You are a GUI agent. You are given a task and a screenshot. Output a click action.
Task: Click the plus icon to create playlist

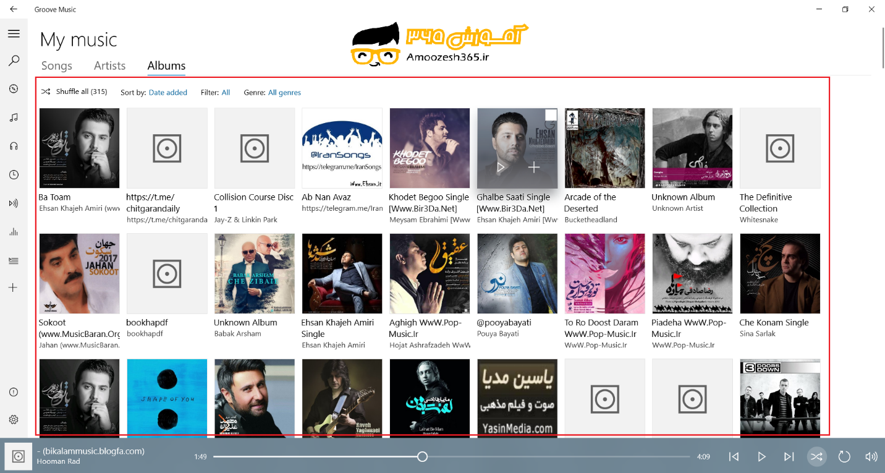click(x=14, y=288)
